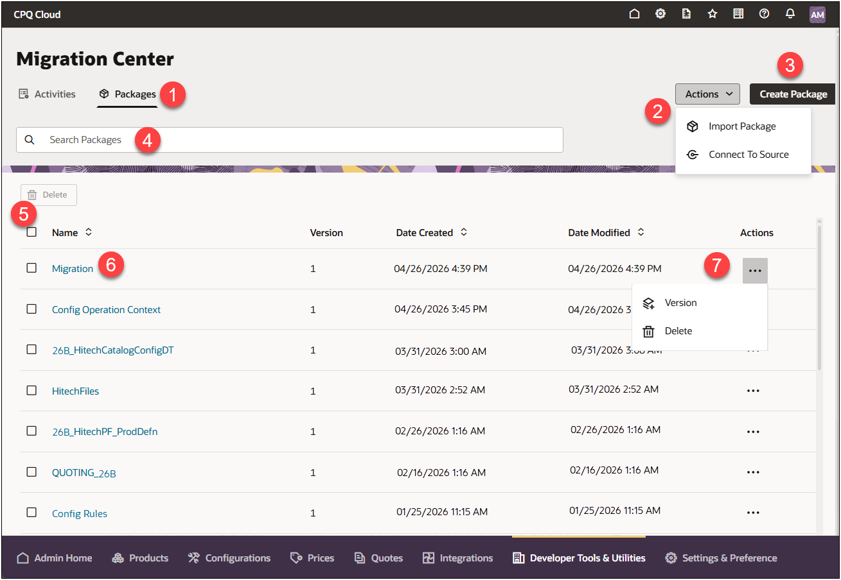Open the HitechFiles package link
Image resolution: width=841 pixels, height=580 pixels.
pyautogui.click(x=75, y=391)
